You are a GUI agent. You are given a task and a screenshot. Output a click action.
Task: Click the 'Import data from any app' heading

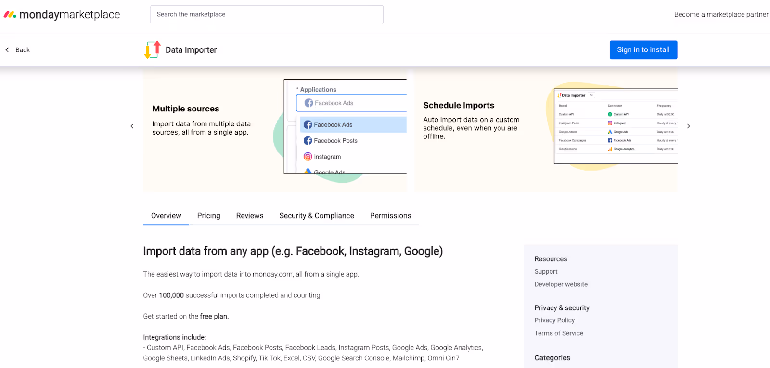pos(293,251)
